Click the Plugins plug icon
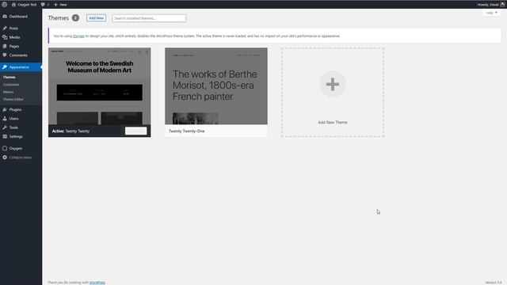 [x=5, y=110]
